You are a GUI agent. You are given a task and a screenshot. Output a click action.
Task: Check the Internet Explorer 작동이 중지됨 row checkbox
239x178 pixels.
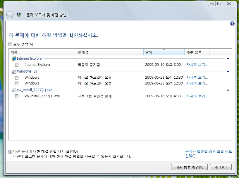[x=16, y=65]
